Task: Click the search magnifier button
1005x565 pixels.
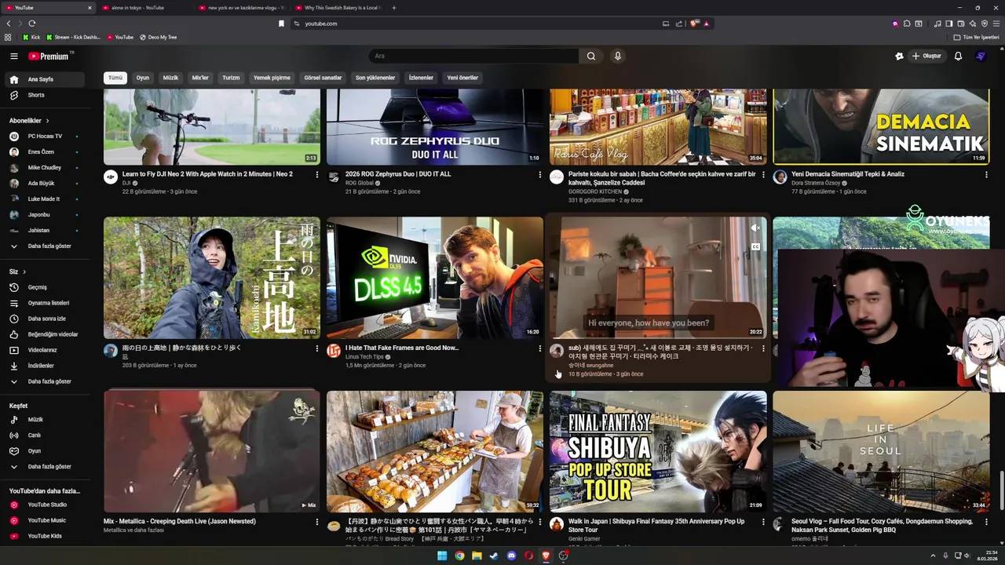Action: click(x=591, y=56)
